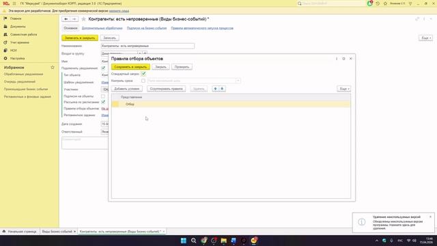Go forward with the right arrow button

74,19
